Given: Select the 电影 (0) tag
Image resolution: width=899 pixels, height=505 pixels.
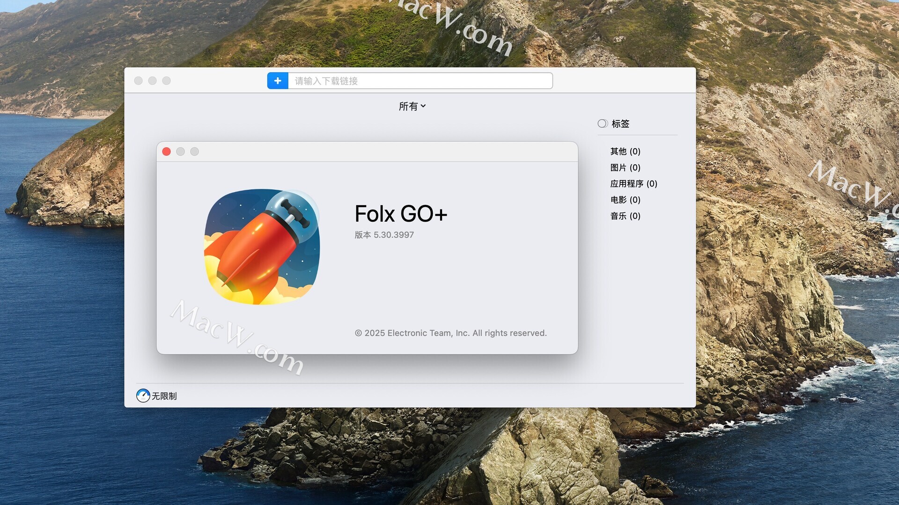Looking at the screenshot, I should (625, 200).
